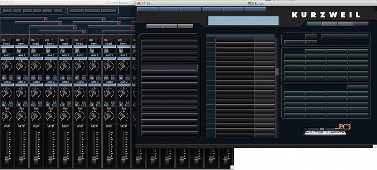Toggle the red Glb LED on first mixer strip
This screenshot has height=170, width=377.
tap(9, 40)
